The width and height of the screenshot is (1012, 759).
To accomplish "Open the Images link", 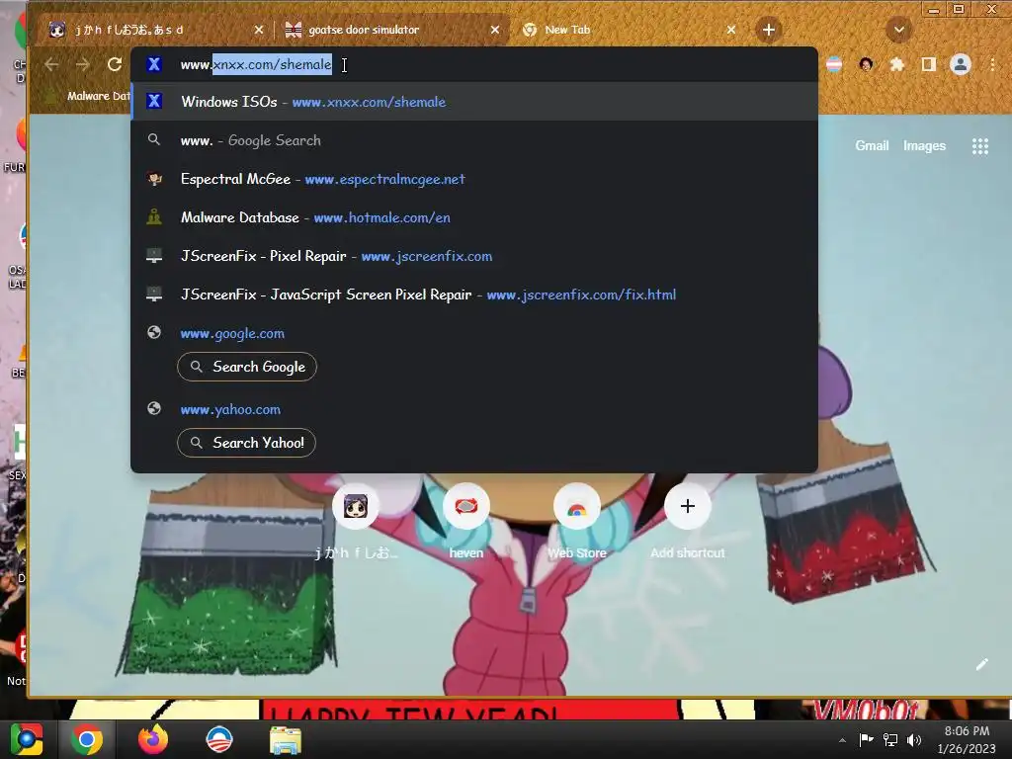I will [x=924, y=146].
